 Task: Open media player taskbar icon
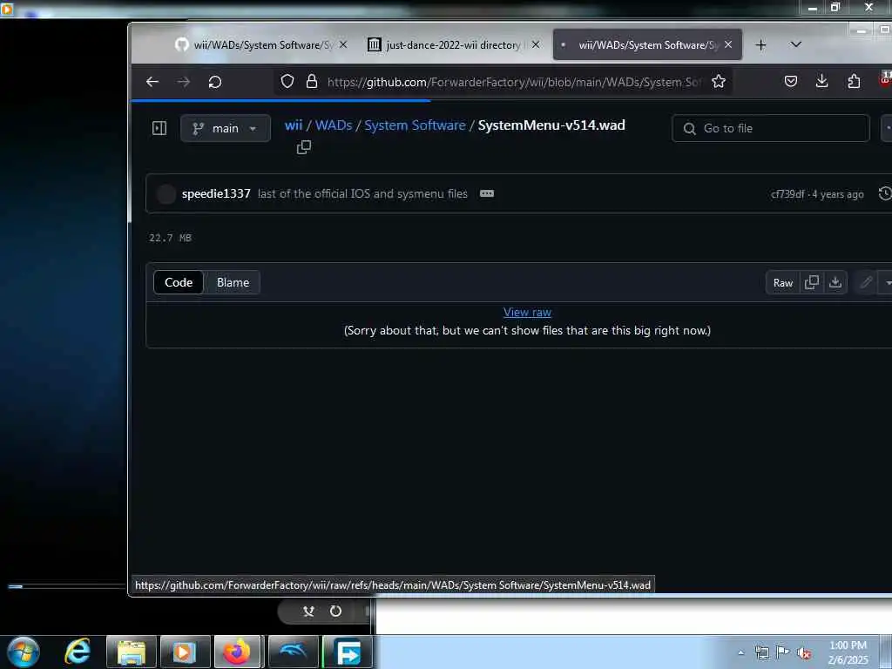185,652
